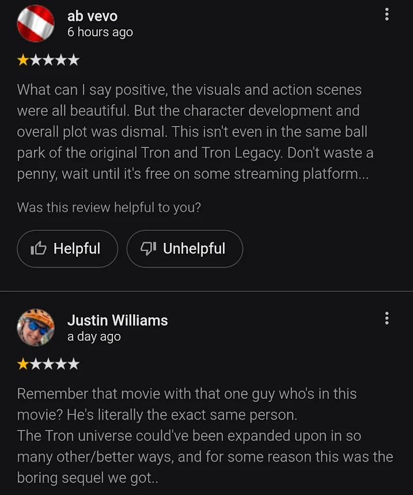Click the fifth star of ab vevo's rating
This screenshot has height=495, width=413.
74,60
